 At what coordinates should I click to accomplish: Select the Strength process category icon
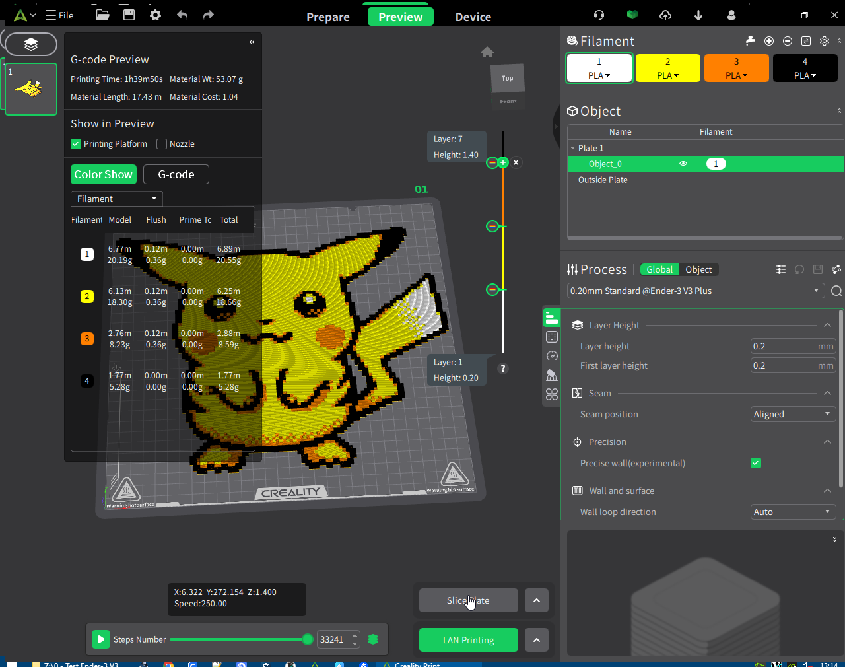[x=552, y=337]
